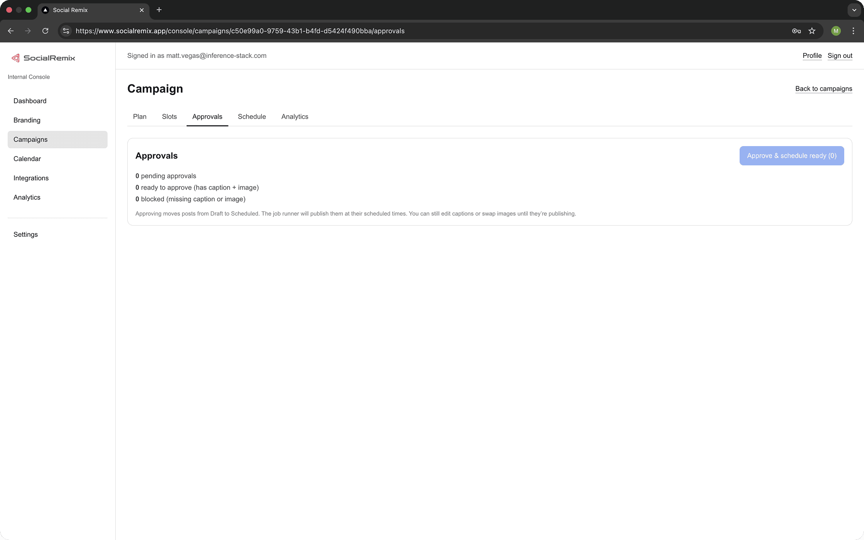Go back to campaigns link
This screenshot has height=540, width=864.
tap(823, 89)
